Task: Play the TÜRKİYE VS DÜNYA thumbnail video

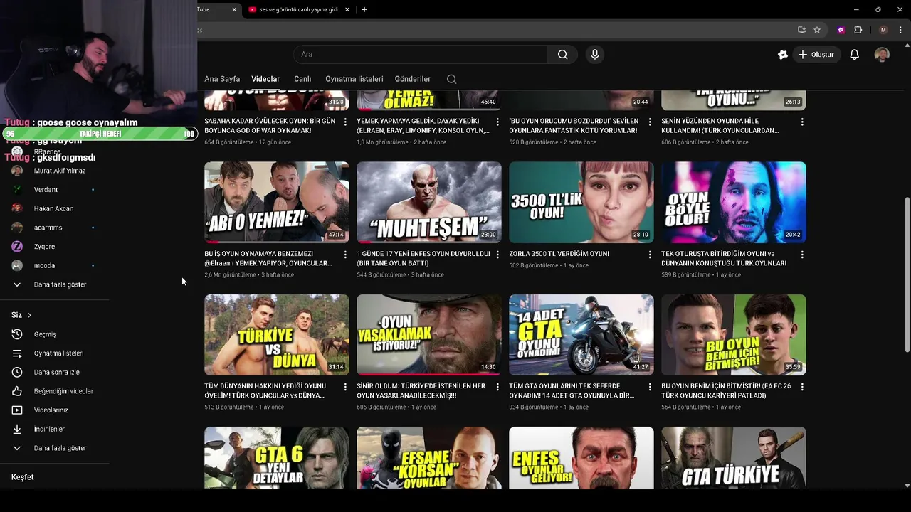Action: coord(277,335)
